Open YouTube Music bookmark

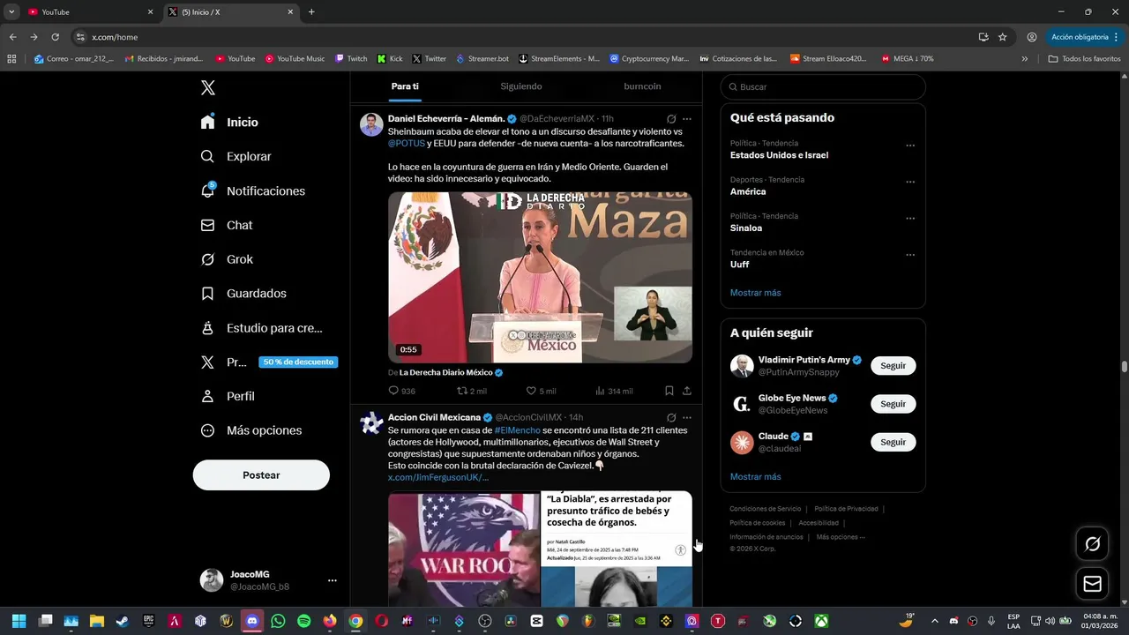point(295,59)
